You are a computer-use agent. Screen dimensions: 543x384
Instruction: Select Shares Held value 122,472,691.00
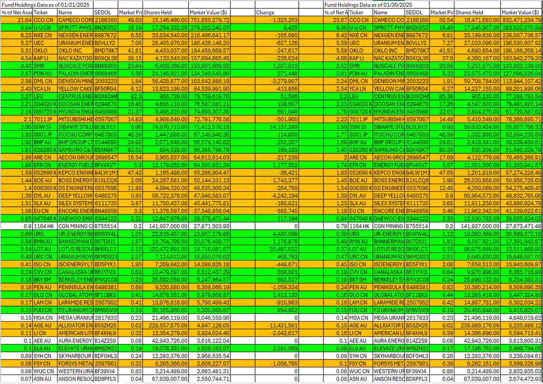[165, 249]
